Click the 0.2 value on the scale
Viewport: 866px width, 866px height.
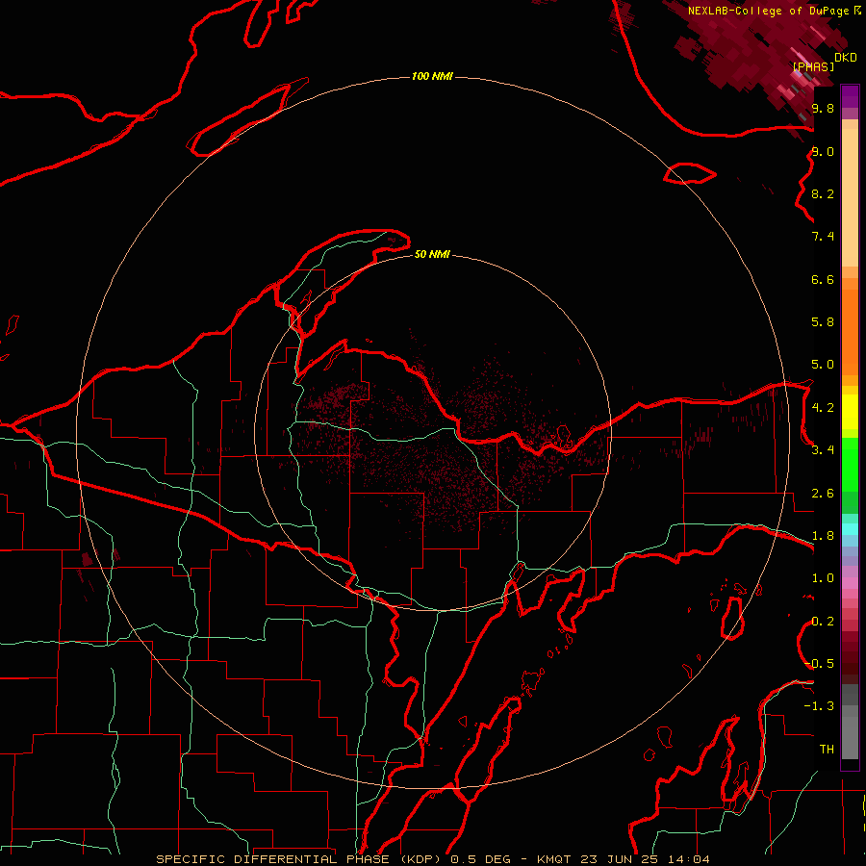pyautogui.click(x=823, y=622)
